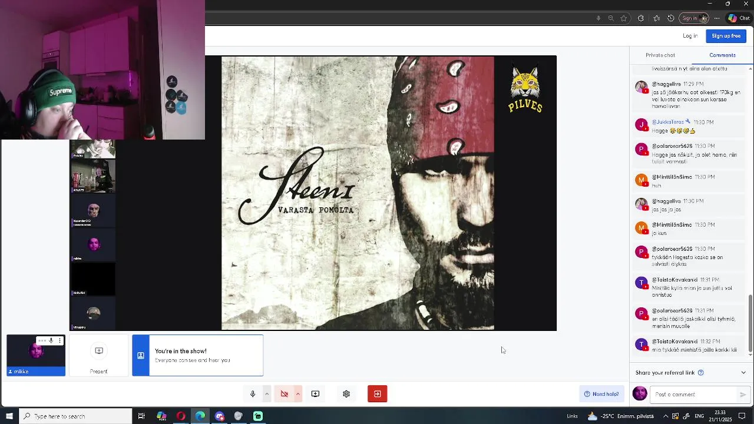Open the ENG language selector in the tray
This screenshot has height=424, width=754.
[699, 416]
